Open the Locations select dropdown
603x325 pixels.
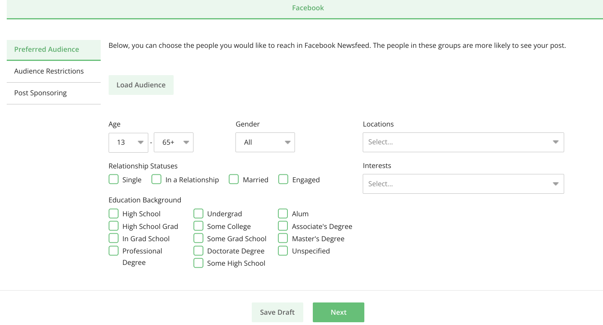coord(463,142)
